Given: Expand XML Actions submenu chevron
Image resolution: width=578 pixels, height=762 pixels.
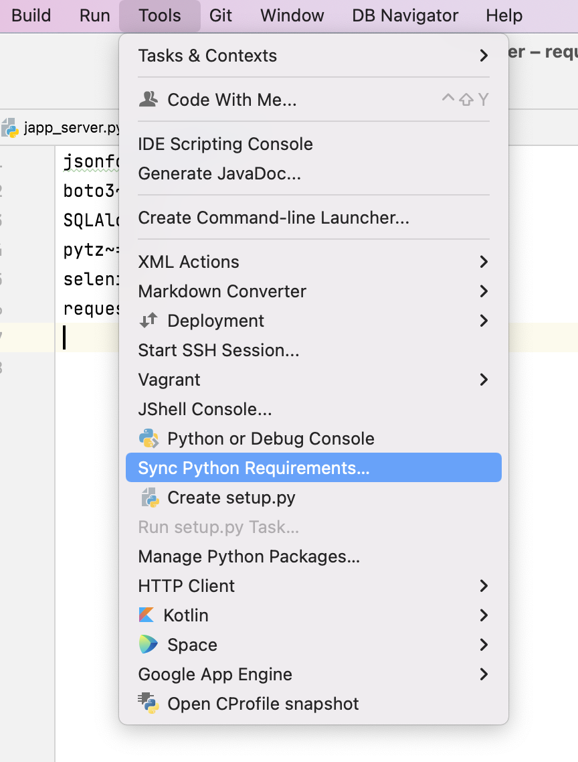Looking at the screenshot, I should point(483,261).
